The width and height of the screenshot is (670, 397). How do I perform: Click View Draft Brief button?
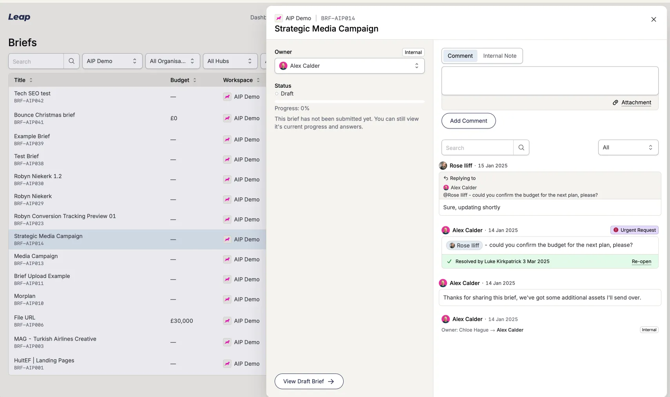coord(309,381)
